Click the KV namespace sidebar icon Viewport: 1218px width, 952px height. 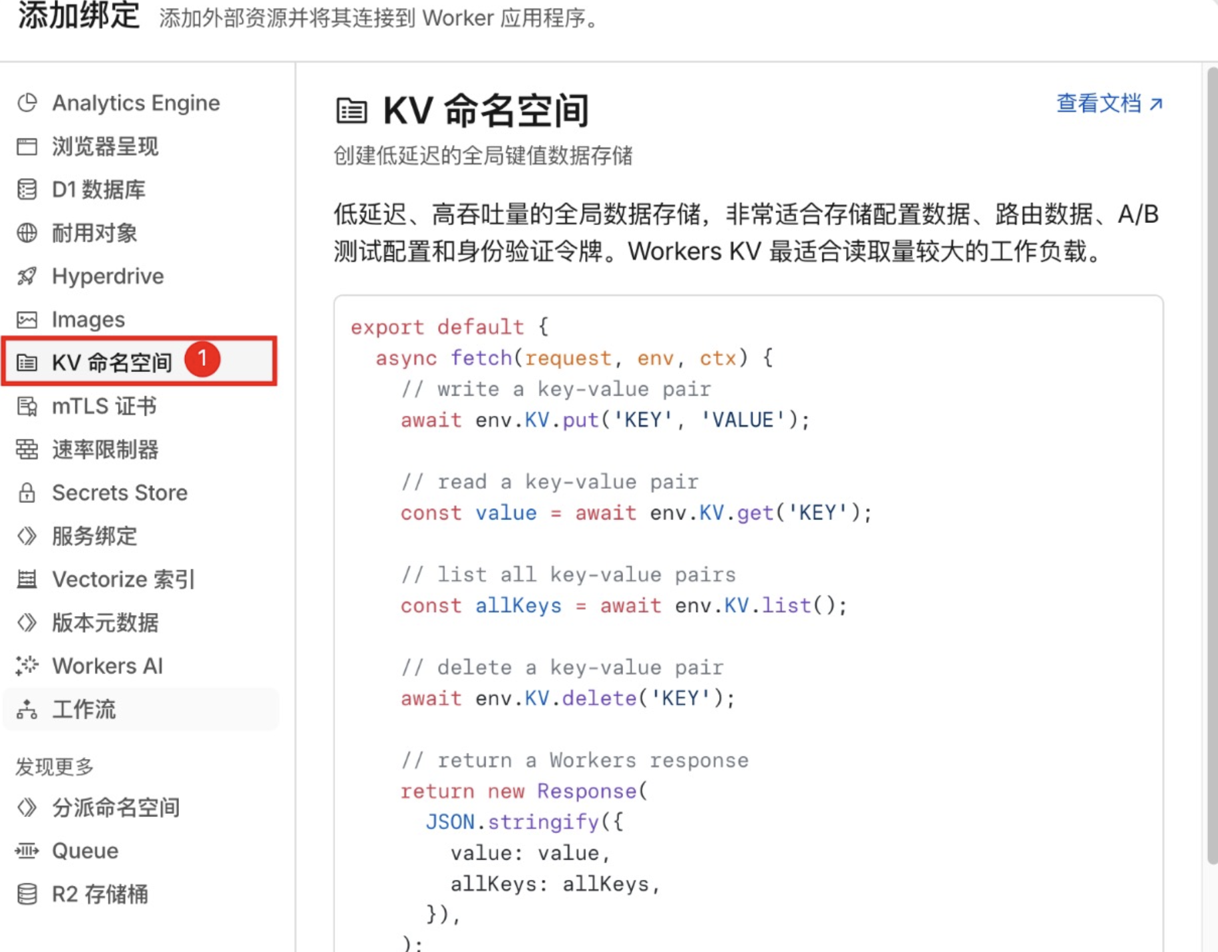click(x=27, y=363)
